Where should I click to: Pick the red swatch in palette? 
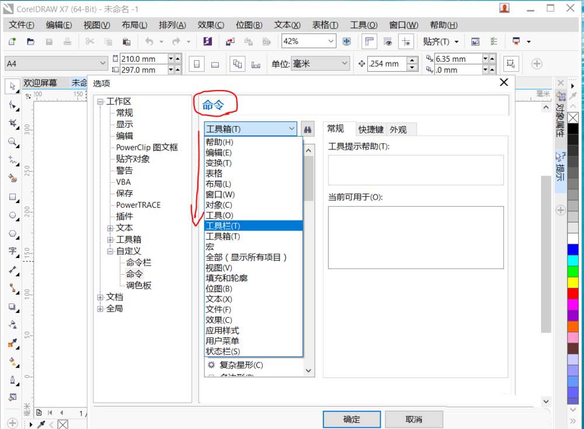[x=573, y=294]
